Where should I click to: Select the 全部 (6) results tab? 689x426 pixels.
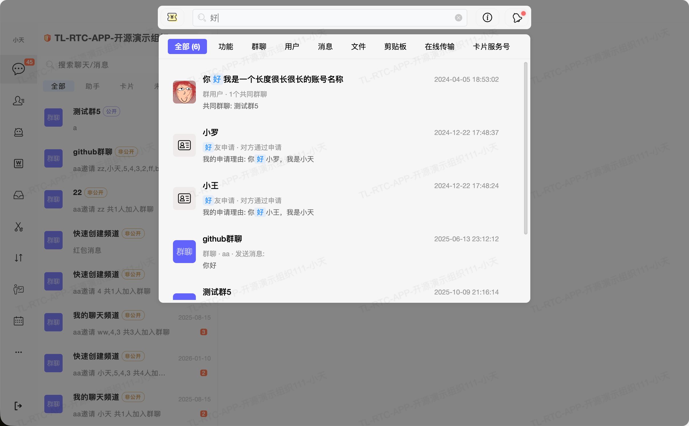tap(187, 47)
